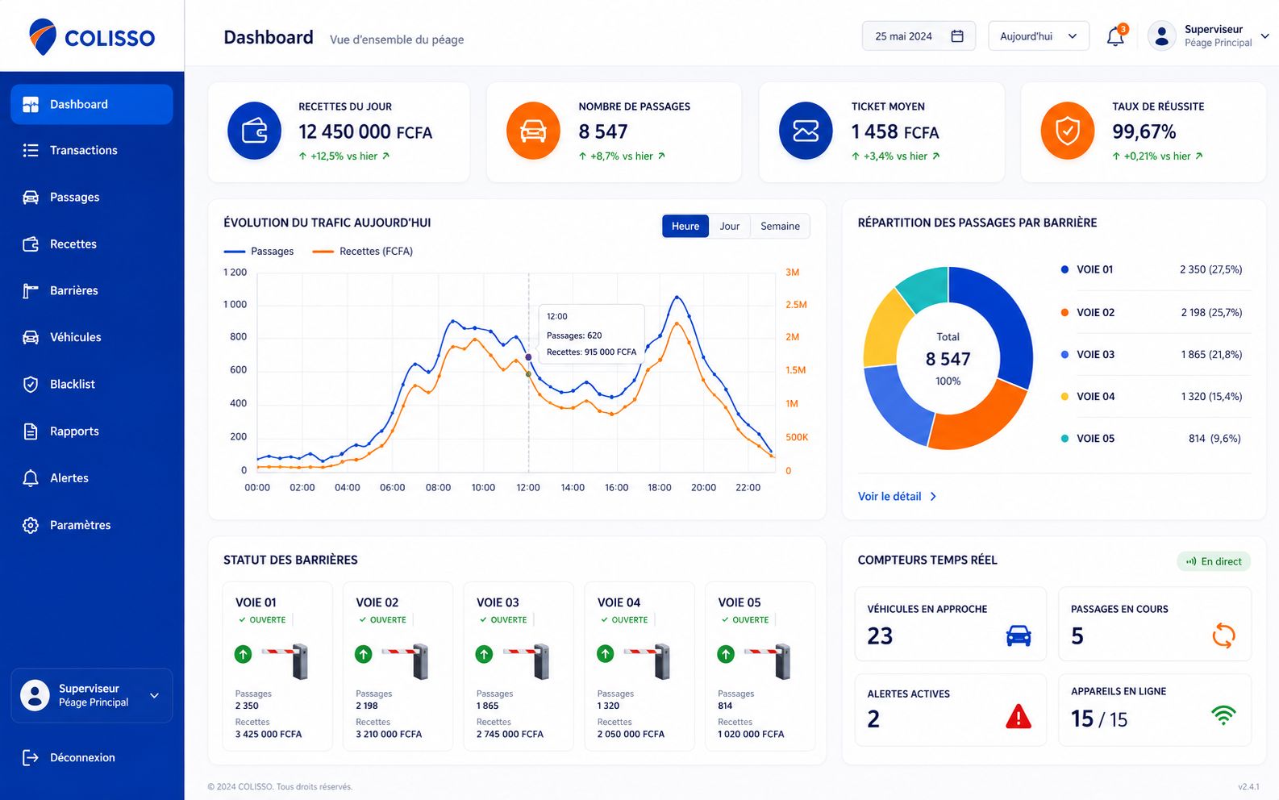Screen dimensions: 1279x800
Task: Switch chart to the Semaine tab
Action: point(780,227)
